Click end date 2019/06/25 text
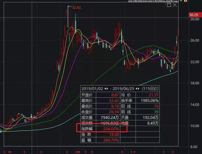Image resolution: width=202 pixels, height=154 pixels. click(123, 89)
